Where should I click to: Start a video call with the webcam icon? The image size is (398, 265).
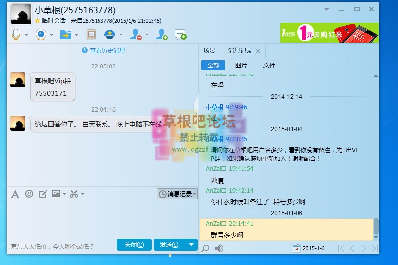pyautogui.click(x=41, y=34)
